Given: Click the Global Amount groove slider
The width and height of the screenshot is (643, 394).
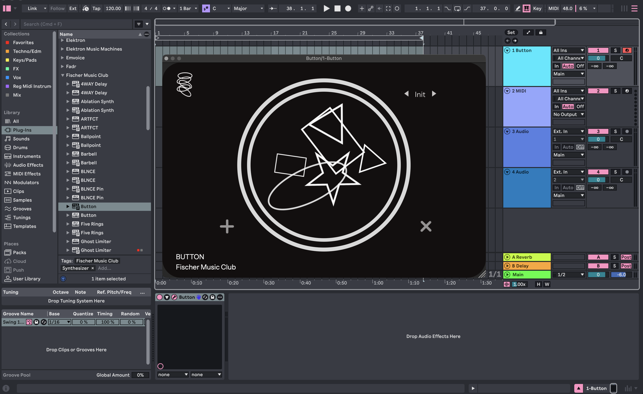Looking at the screenshot, I should (140, 375).
